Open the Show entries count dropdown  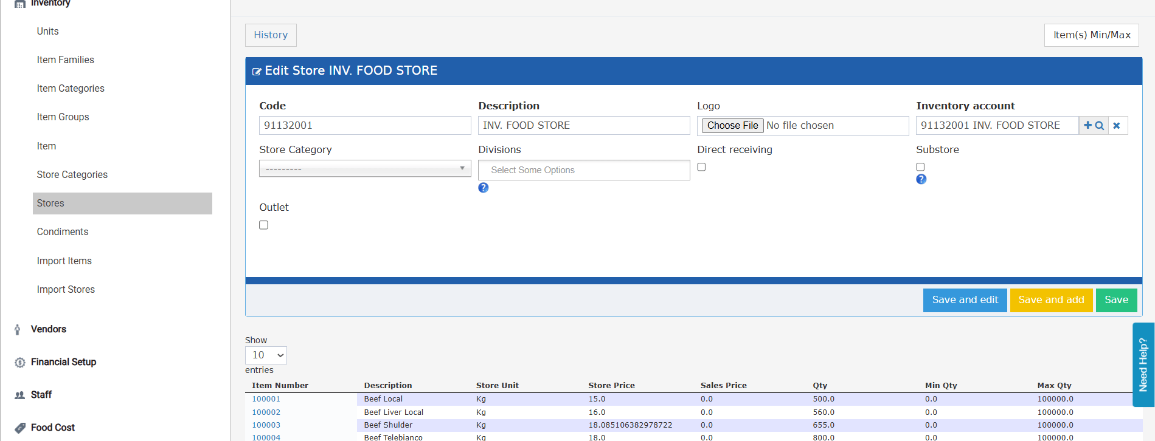(266, 355)
